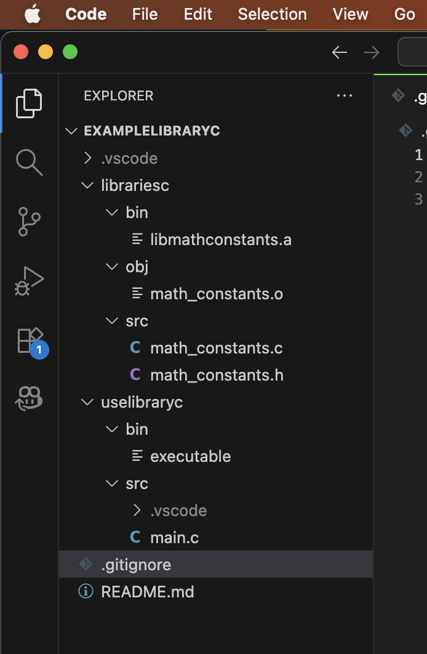Open Explorer views and more actions ellipsis

point(345,96)
